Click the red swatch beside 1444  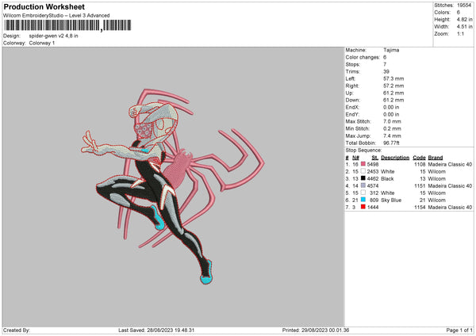[x=363, y=207]
